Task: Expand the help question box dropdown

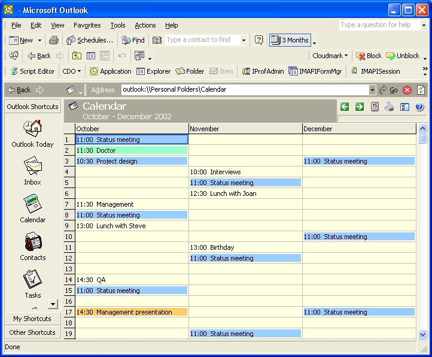Action: 424,25
